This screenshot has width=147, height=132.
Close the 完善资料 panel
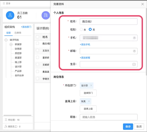(143, 4)
